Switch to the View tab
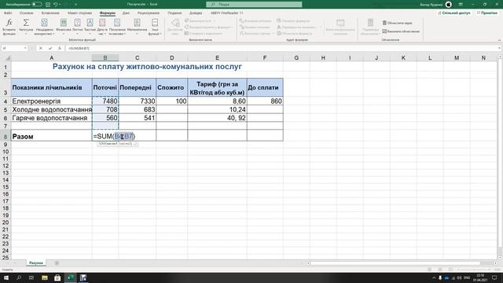The image size is (503, 283). 174,13
